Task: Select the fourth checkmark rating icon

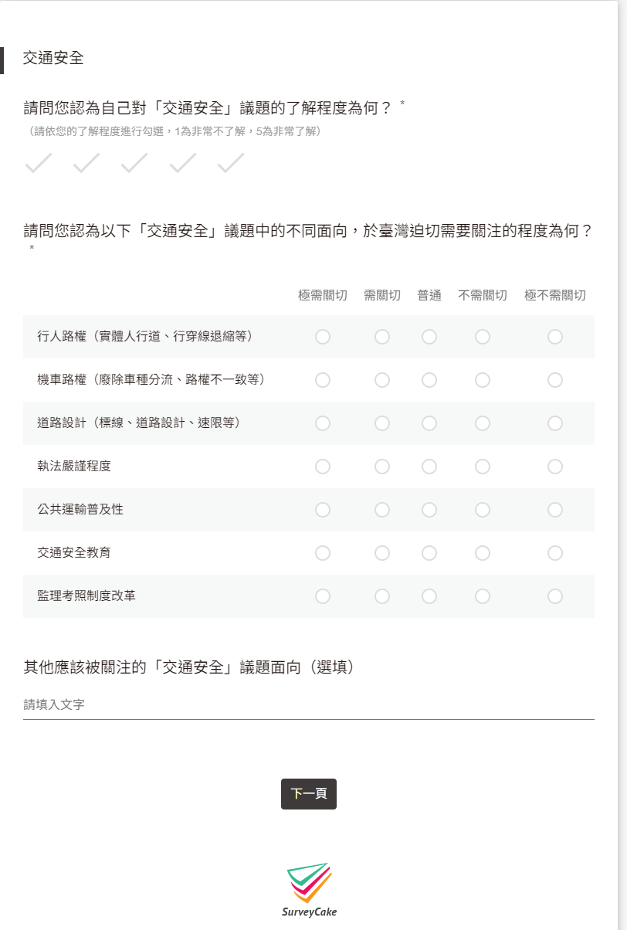Action: (x=182, y=163)
